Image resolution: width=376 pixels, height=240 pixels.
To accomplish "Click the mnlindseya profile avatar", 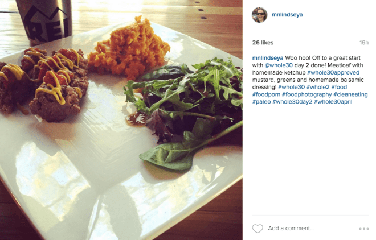I will [x=259, y=15].
